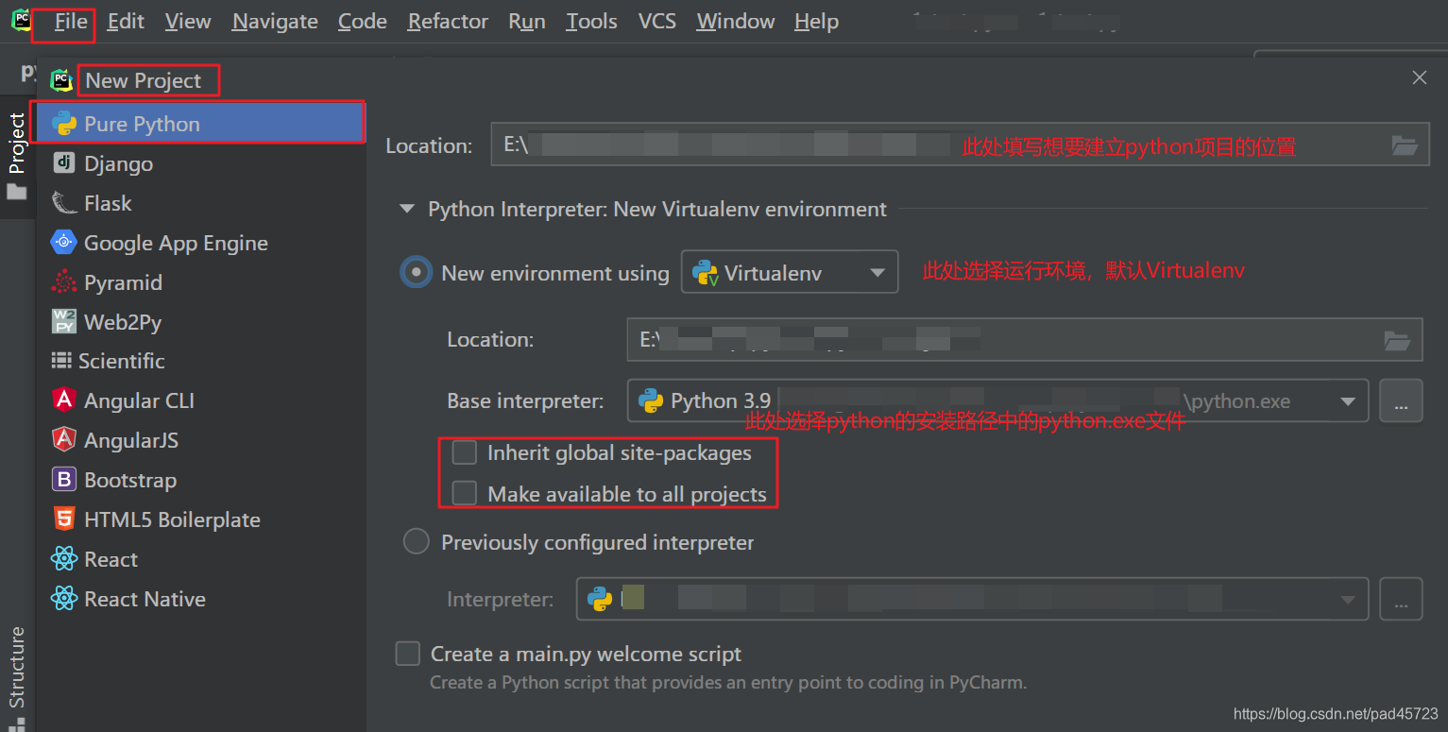
Task: Enable Inherit global site-packages checkbox
Action: 464,452
